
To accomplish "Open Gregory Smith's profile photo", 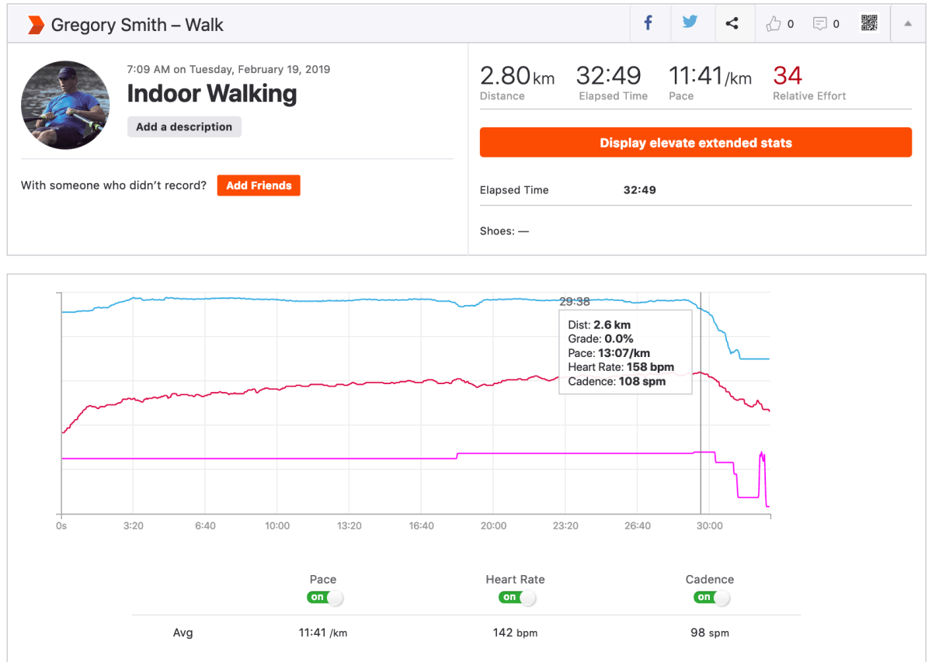I will (x=65, y=105).
